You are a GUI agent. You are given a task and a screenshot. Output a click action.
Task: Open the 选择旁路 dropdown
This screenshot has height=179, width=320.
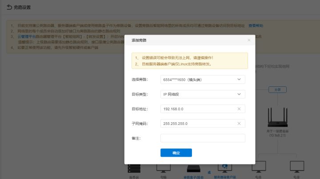202,79
